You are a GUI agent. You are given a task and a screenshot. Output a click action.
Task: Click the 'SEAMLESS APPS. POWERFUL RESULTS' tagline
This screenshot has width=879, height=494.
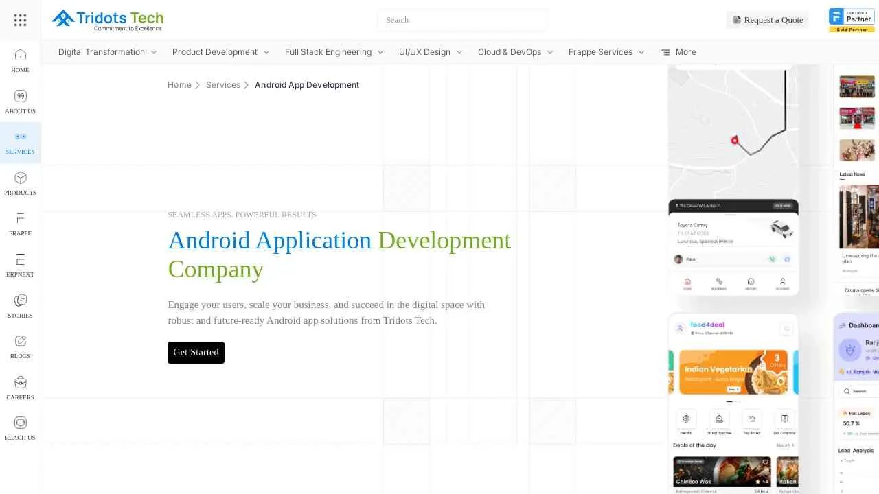click(x=242, y=215)
